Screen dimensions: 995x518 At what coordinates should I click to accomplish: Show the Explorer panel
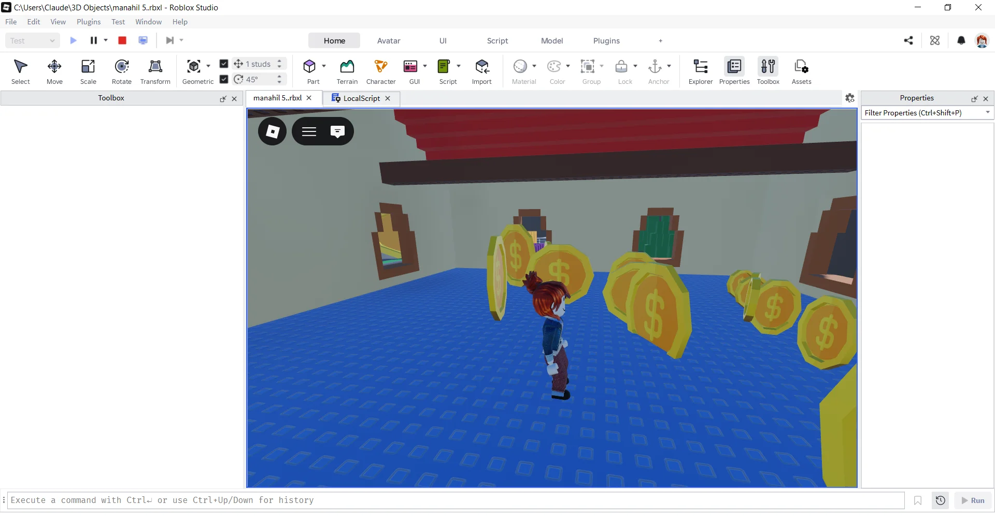(x=701, y=71)
